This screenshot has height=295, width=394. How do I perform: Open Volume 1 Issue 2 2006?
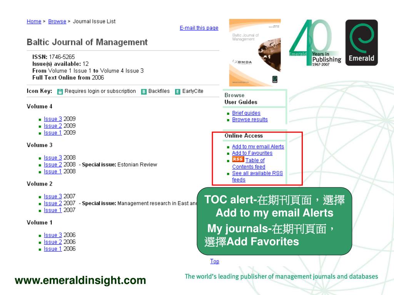(x=53, y=242)
